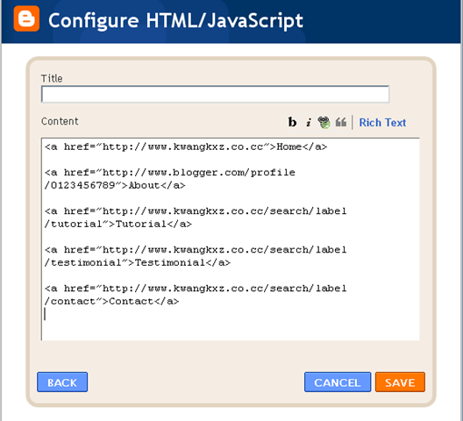The image size is (463, 421).
Task: Go BACK to the previous step
Action: click(62, 382)
